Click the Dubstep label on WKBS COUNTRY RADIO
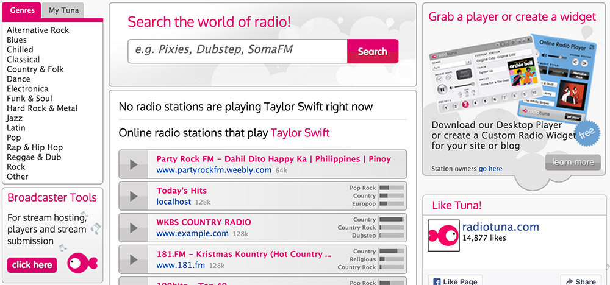This screenshot has width=610, height=285. pos(364,236)
